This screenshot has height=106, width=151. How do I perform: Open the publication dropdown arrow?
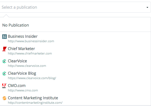click(147, 7)
